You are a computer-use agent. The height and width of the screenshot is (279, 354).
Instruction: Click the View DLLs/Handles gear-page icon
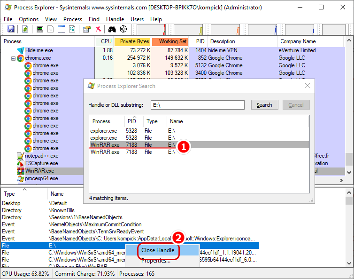(72, 29)
